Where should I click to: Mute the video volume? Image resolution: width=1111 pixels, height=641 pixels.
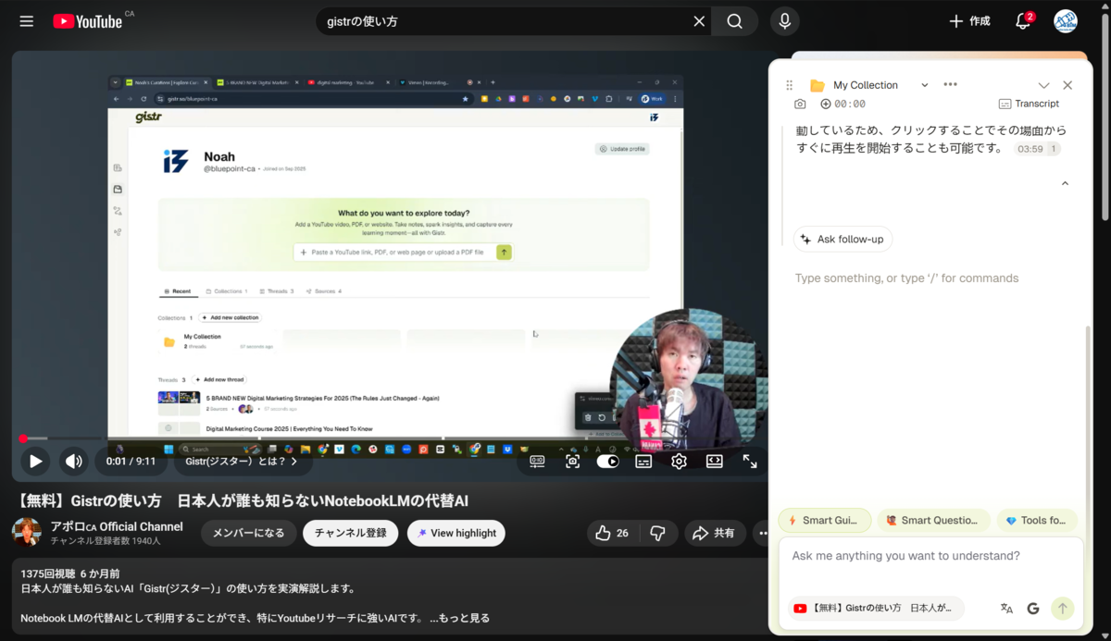(74, 461)
